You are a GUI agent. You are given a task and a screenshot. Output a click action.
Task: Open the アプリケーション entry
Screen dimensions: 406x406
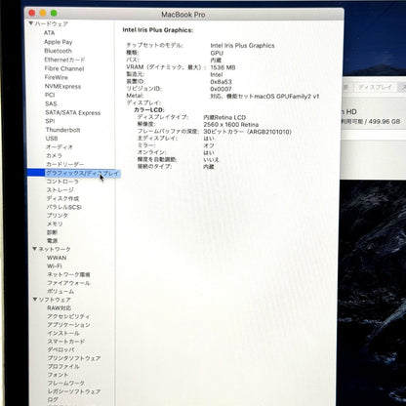(x=68, y=325)
